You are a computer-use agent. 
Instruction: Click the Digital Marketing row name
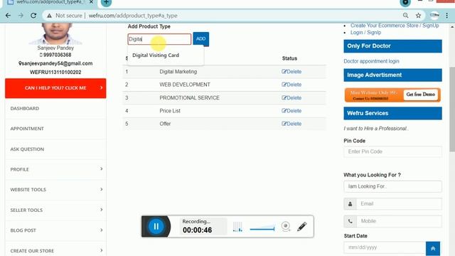(178, 72)
